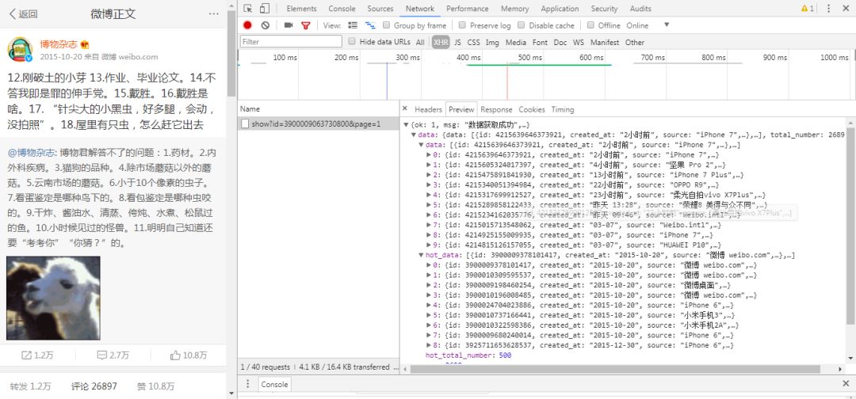Clear the network log
This screenshot has width=856, height=399.
click(x=266, y=25)
